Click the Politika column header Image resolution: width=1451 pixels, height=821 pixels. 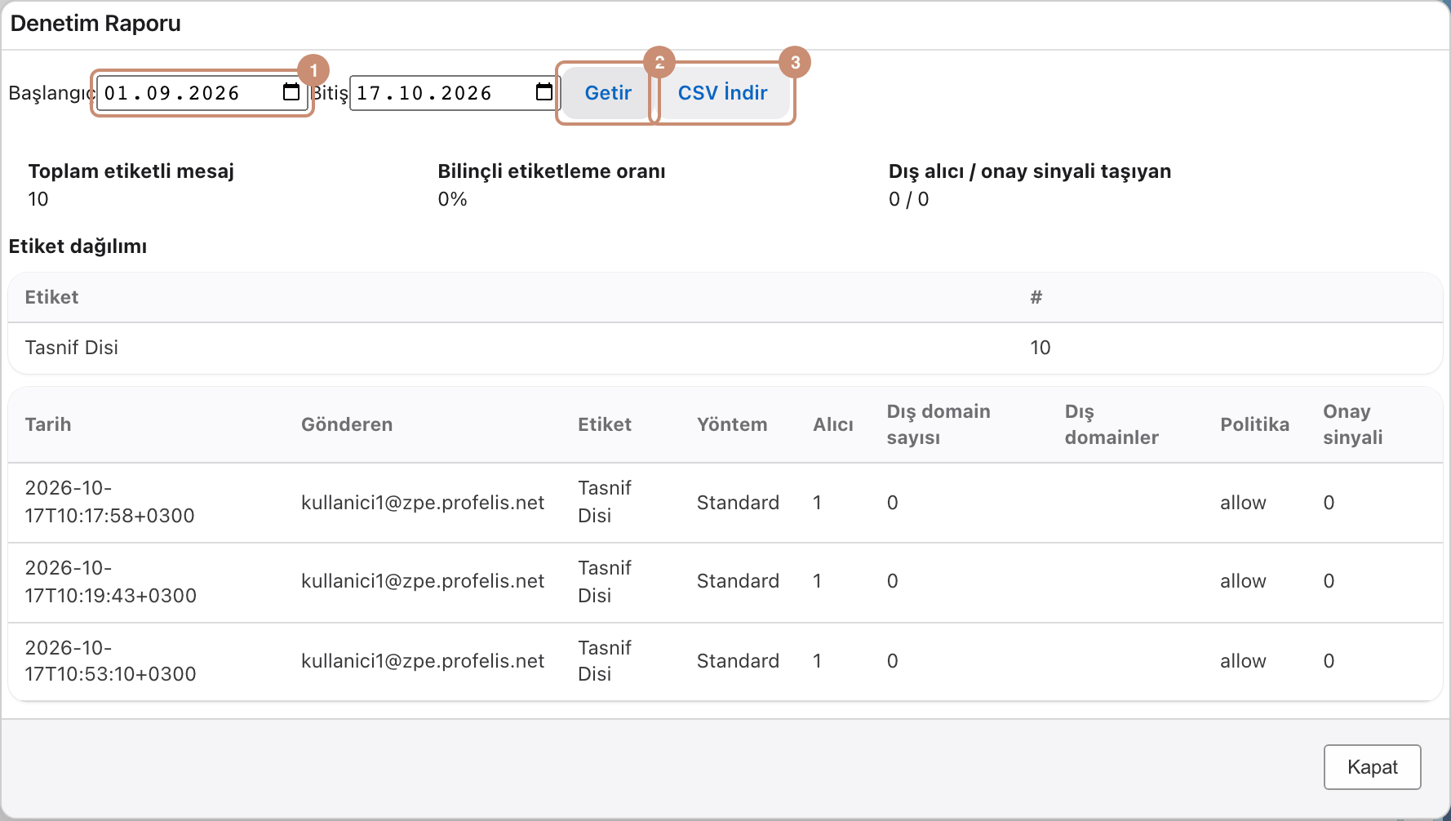[1255, 424]
